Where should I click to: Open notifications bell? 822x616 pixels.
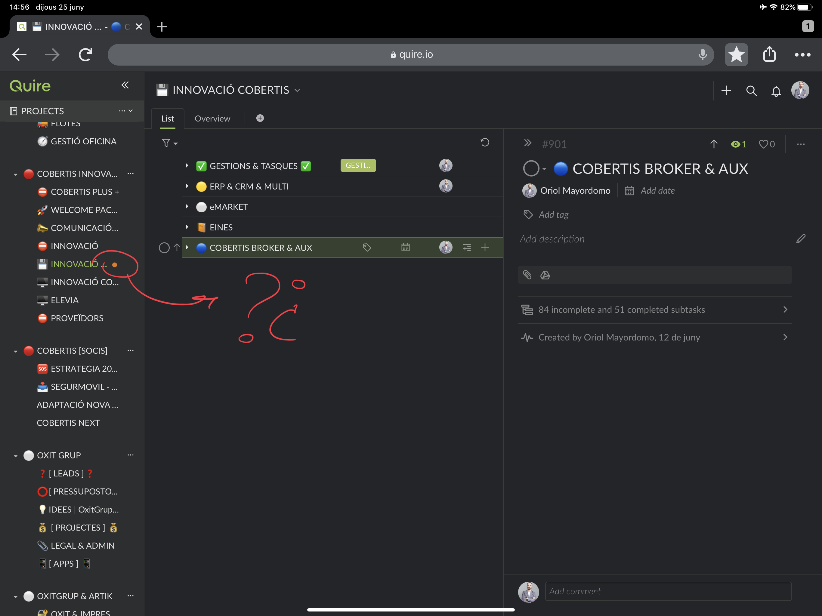click(x=776, y=91)
